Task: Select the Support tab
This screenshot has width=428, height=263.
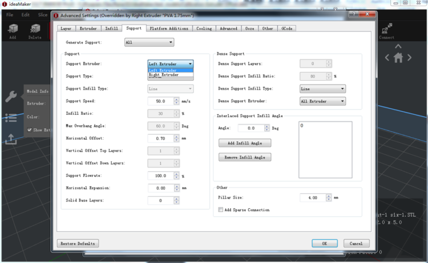Action: [x=134, y=28]
